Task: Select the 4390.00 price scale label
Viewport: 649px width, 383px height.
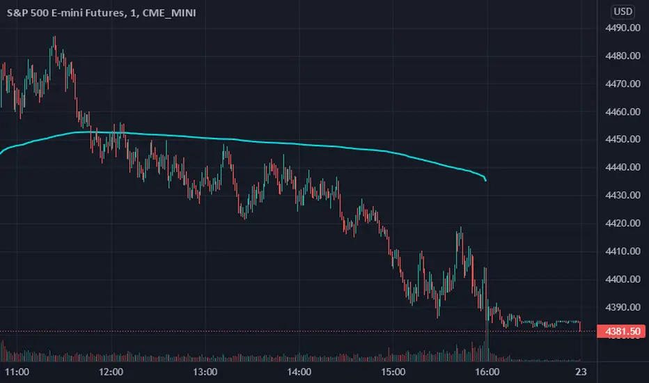Action: pyautogui.click(x=623, y=307)
